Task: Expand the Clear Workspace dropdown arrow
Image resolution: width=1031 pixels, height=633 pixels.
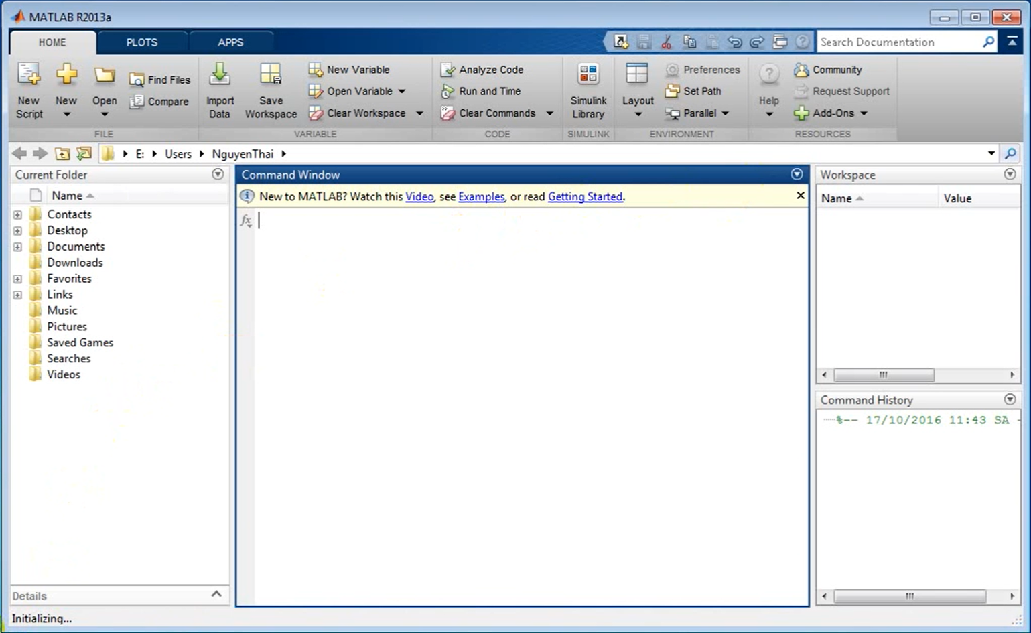Action: [419, 113]
